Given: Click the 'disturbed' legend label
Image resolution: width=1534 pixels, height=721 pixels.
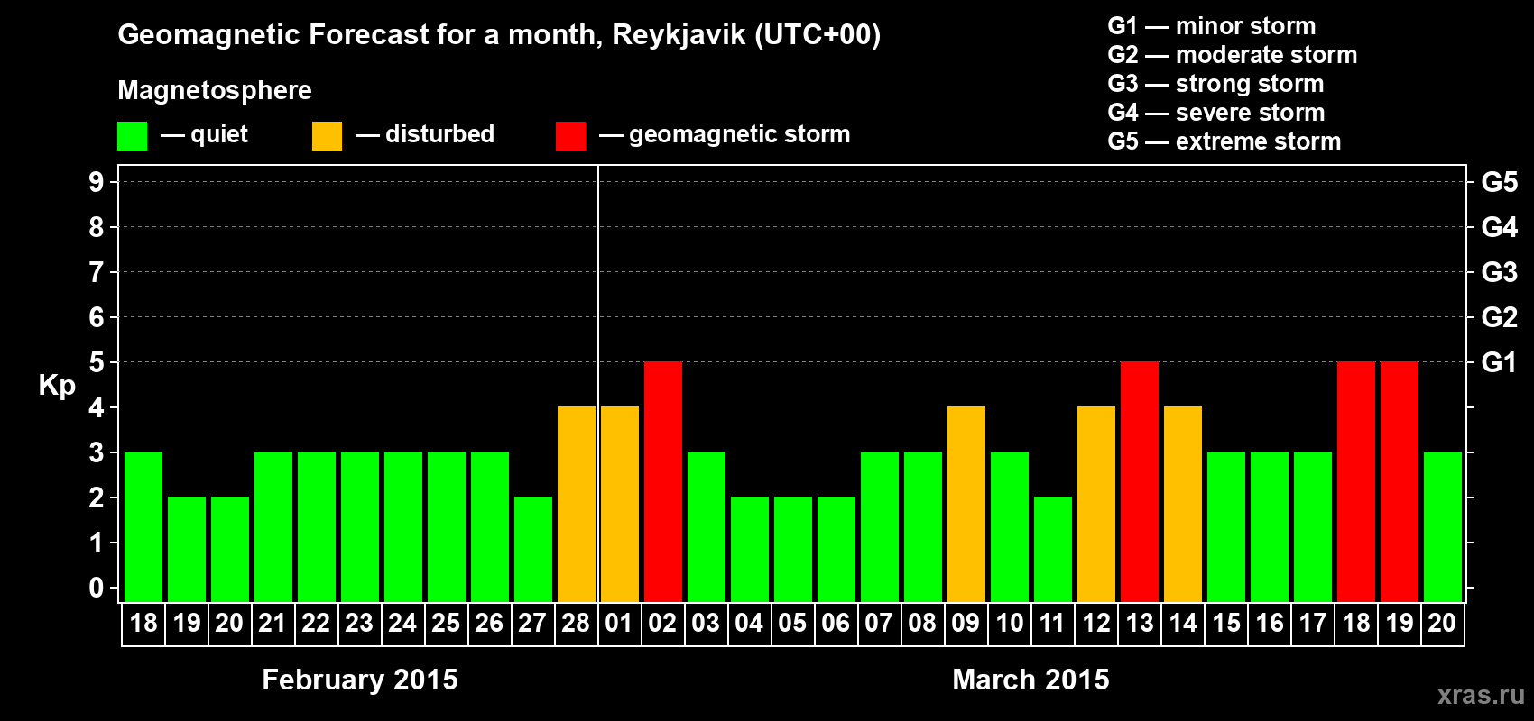Looking at the screenshot, I should coord(440,133).
